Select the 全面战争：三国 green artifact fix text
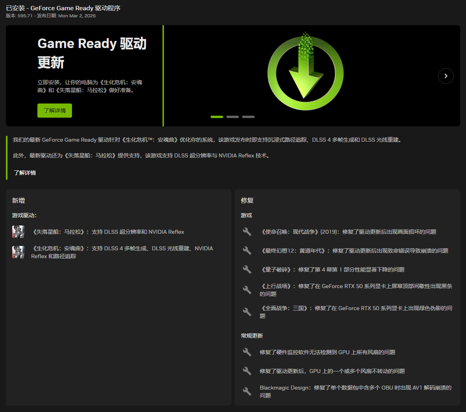This screenshot has height=412, width=466. pyautogui.click(x=356, y=312)
